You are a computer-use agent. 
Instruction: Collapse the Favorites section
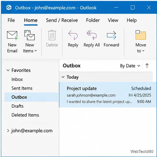[8, 70]
